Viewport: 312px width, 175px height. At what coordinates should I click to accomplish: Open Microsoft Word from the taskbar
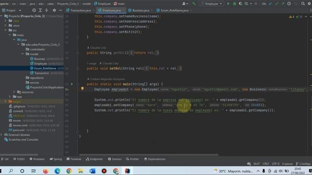92,171
